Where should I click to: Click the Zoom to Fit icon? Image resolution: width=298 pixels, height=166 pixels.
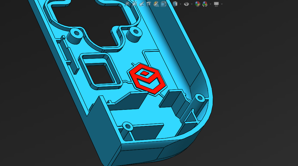(127, 4)
